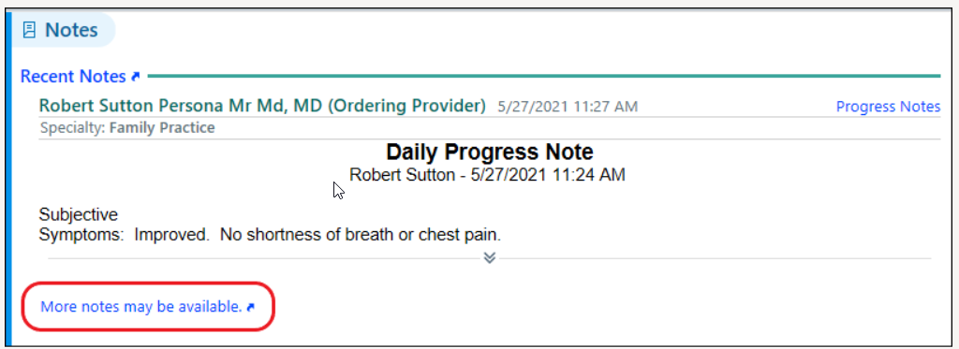Click the Subjective section heading
The image size is (959, 349).
[x=79, y=214]
